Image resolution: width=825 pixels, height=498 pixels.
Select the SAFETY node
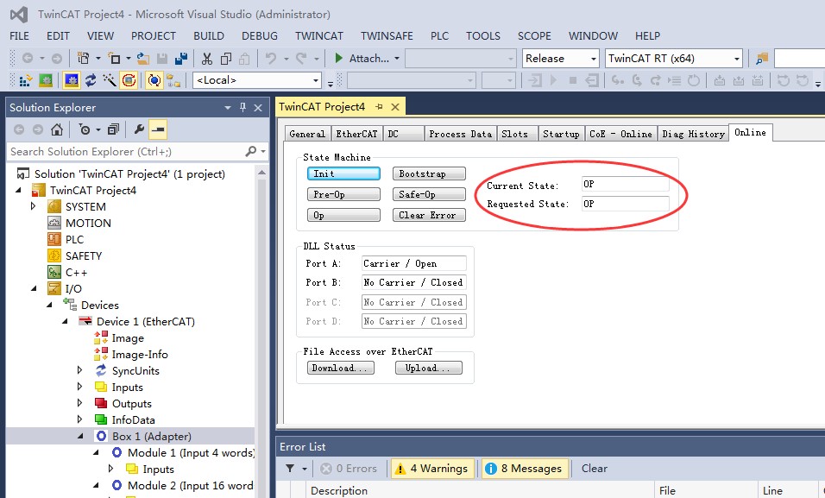(83, 255)
